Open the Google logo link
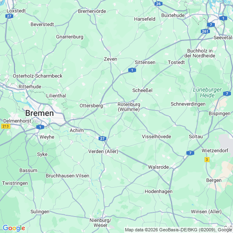 [x=14, y=228]
